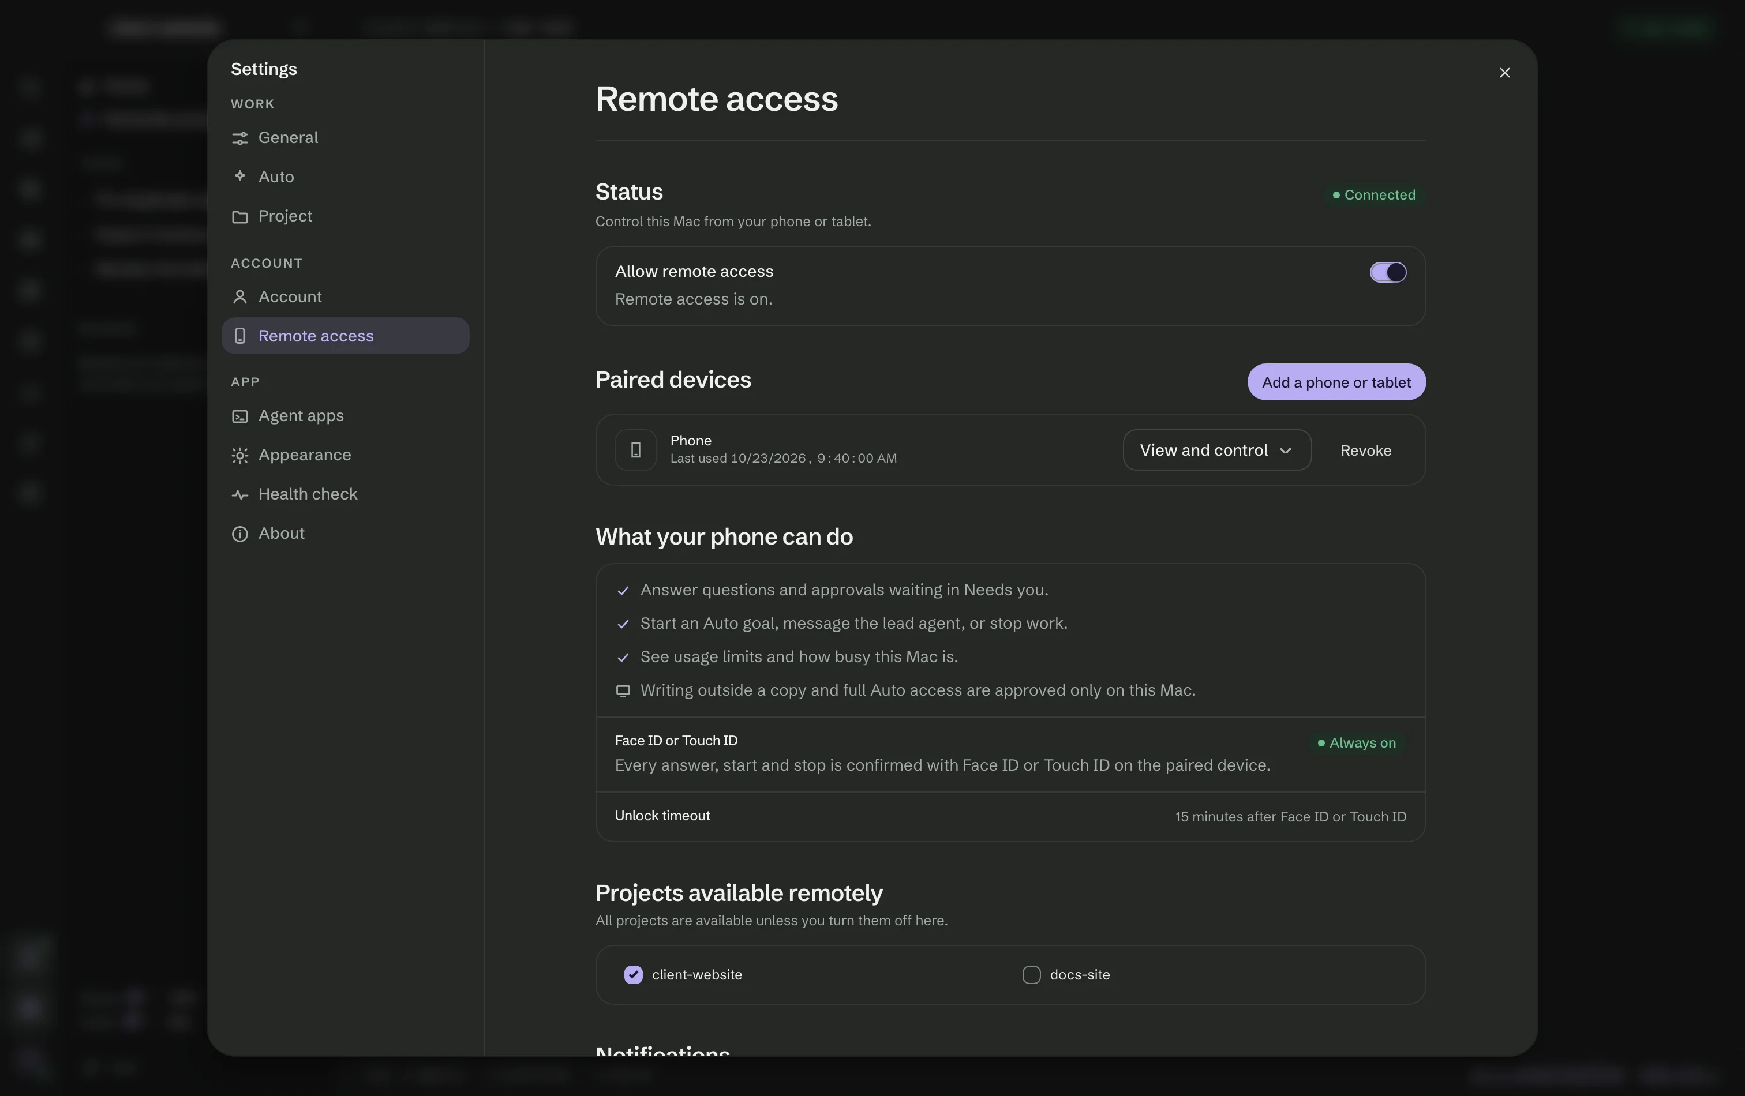1745x1096 pixels.
Task: Click the About info icon
Action: (240, 534)
